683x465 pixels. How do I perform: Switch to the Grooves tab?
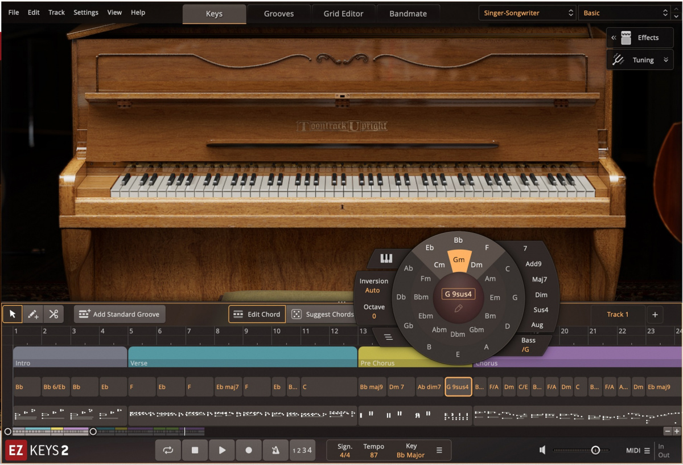[x=278, y=13]
